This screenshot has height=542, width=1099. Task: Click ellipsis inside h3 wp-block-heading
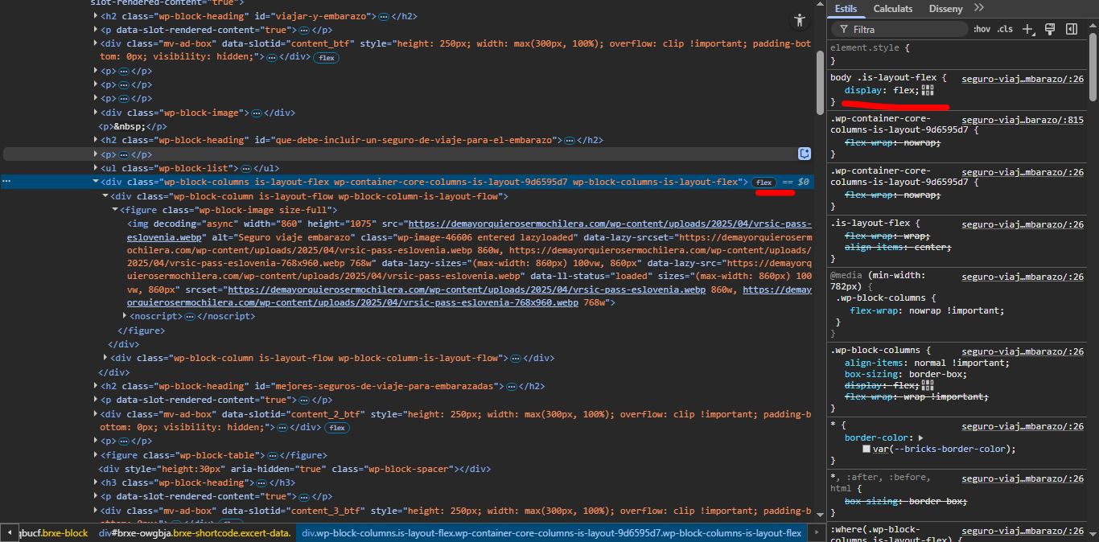coord(261,483)
